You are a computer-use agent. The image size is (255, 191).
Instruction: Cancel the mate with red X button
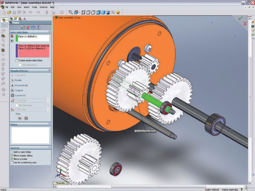28,27
